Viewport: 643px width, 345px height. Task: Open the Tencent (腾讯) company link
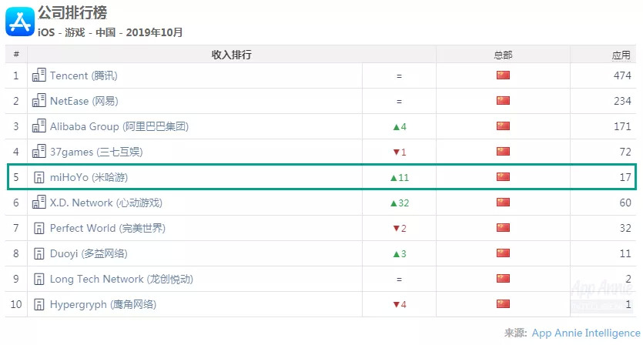[83, 75]
